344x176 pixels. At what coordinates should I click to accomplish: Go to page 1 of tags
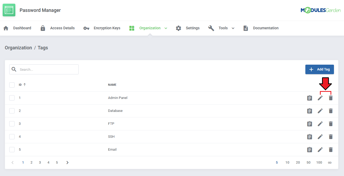(x=23, y=163)
